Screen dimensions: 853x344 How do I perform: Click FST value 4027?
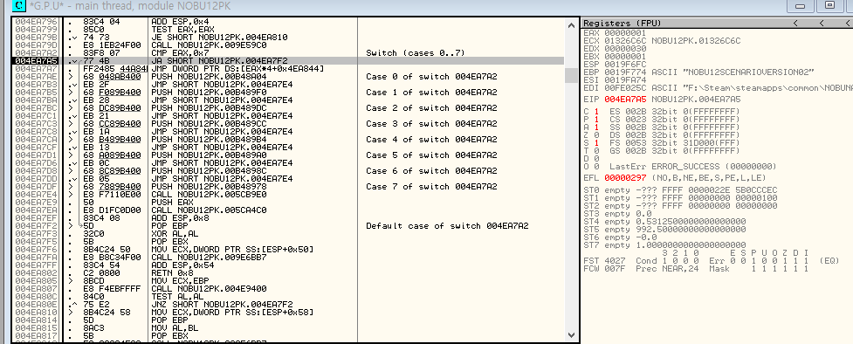pos(616,261)
